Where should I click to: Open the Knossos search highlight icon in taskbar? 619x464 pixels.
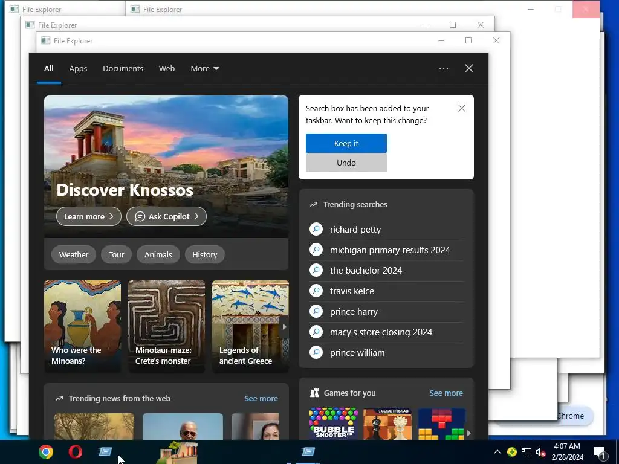point(177,453)
